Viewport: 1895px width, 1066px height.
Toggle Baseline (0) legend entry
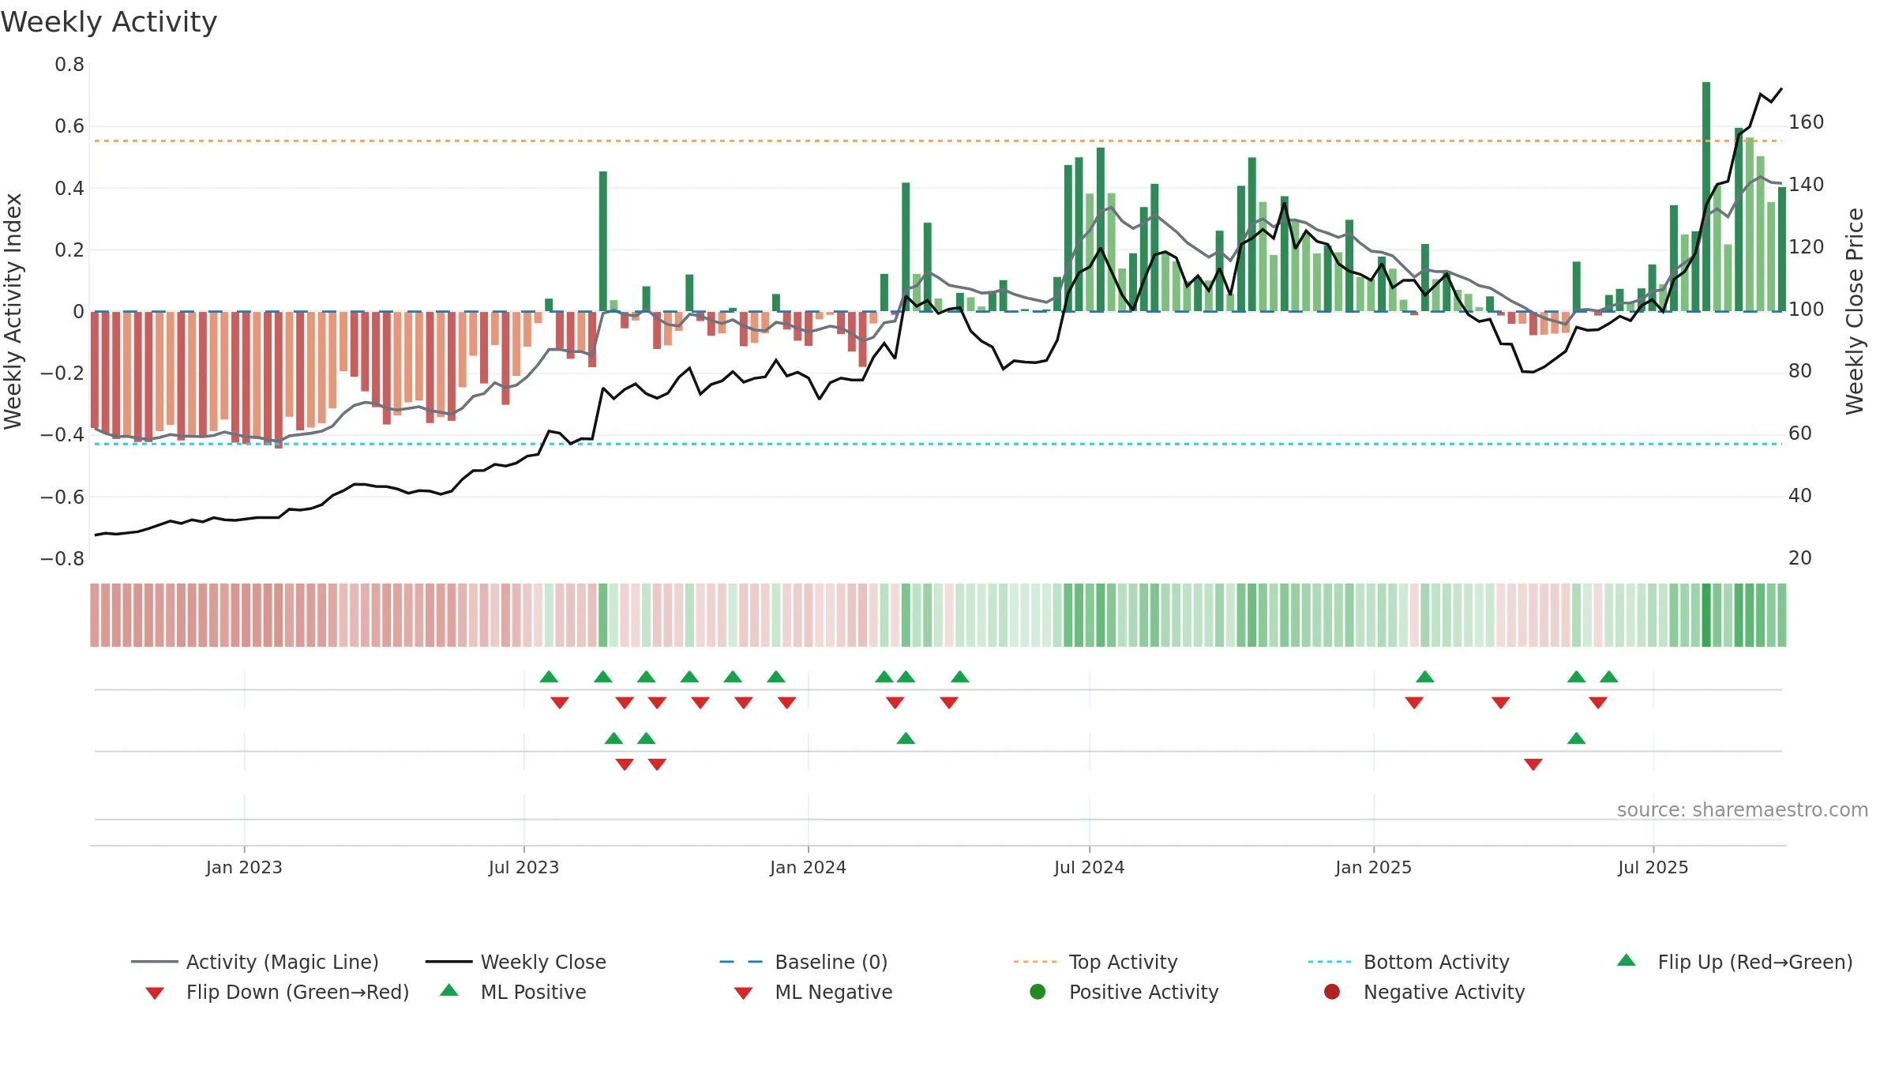804,962
